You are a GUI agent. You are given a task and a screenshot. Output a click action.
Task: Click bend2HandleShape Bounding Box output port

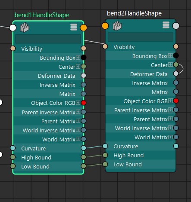coord(176,55)
